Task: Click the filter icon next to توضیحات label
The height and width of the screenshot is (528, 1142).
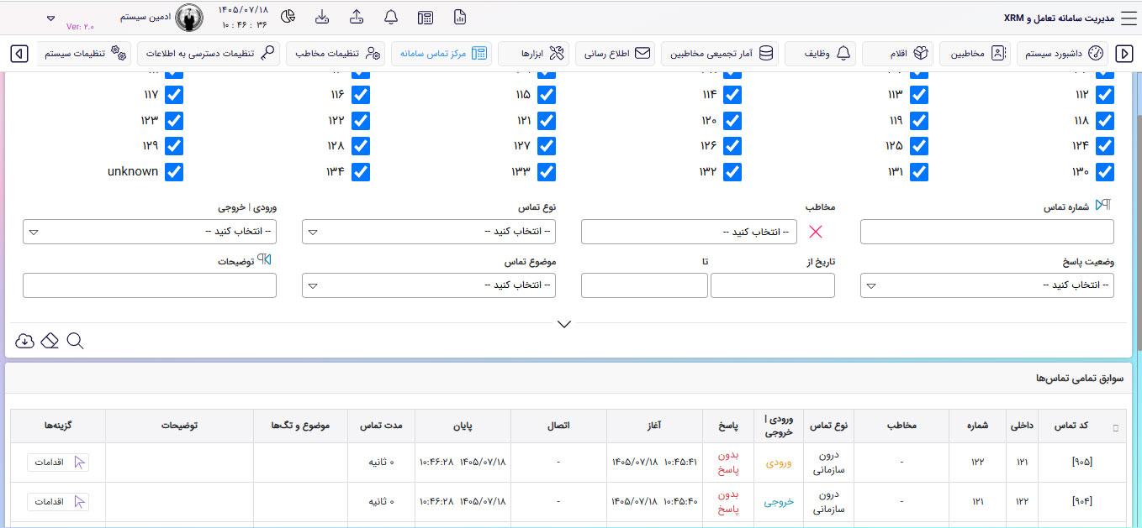Action: pyautogui.click(x=264, y=259)
